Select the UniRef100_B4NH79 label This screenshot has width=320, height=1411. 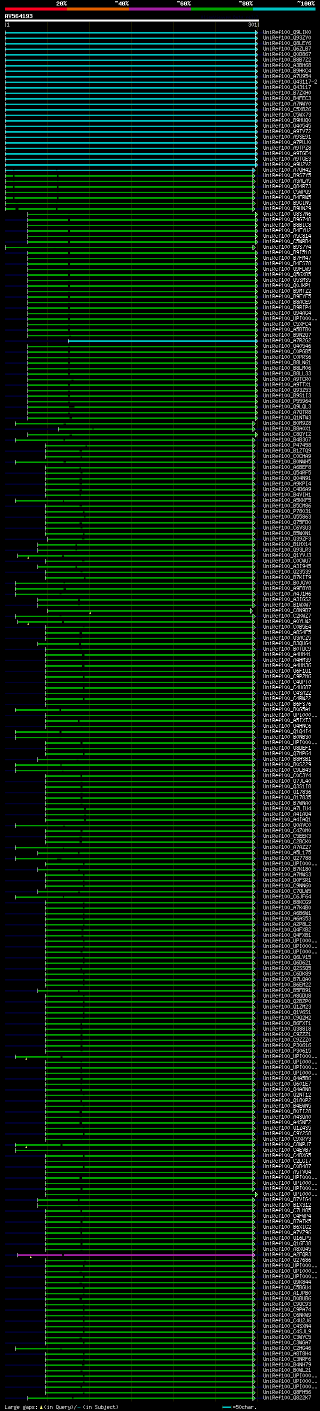point(286,1364)
